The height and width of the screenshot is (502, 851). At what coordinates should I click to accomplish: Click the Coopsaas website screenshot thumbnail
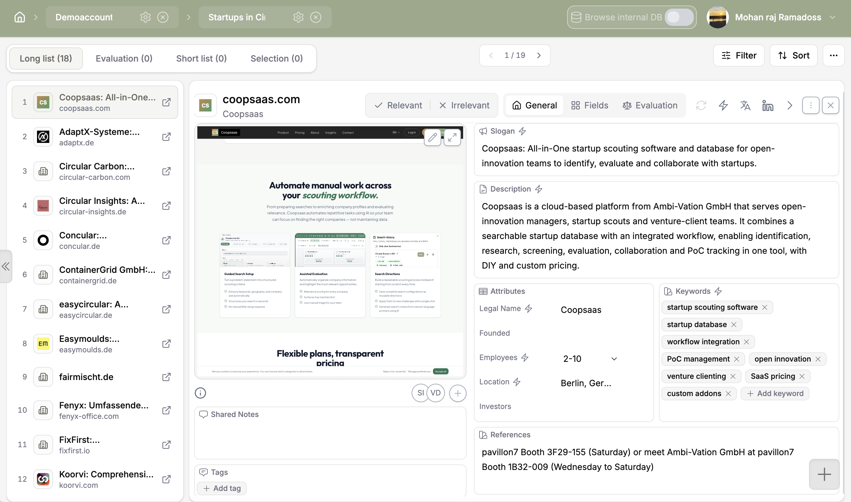[330, 251]
